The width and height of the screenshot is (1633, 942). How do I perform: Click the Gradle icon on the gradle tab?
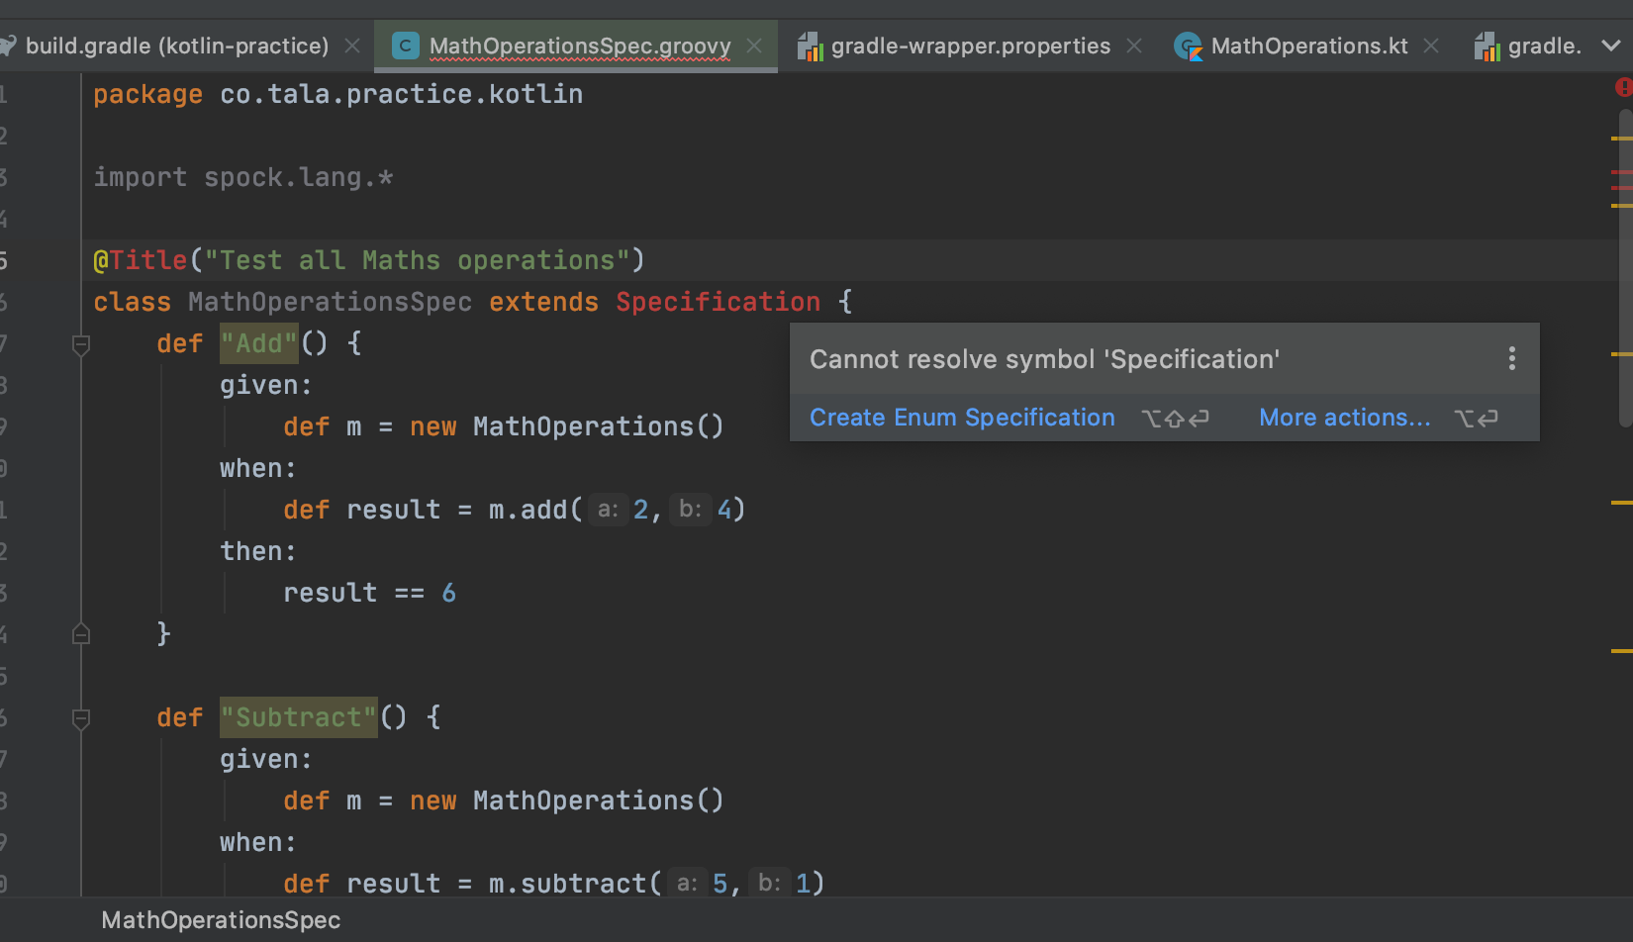[x=1486, y=45]
